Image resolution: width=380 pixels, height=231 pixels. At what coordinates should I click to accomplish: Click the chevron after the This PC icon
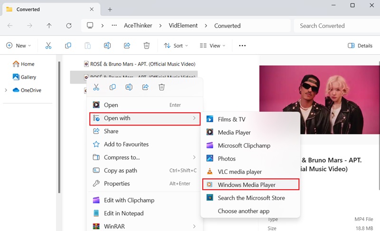click(103, 26)
